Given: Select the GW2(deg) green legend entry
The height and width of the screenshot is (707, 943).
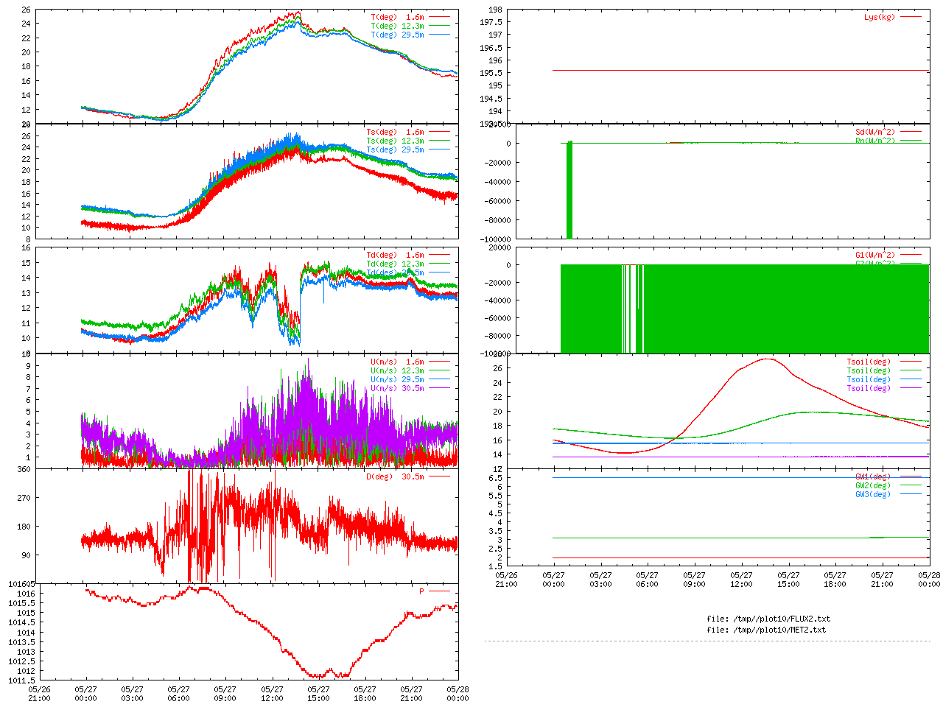Looking at the screenshot, I should point(873,485).
